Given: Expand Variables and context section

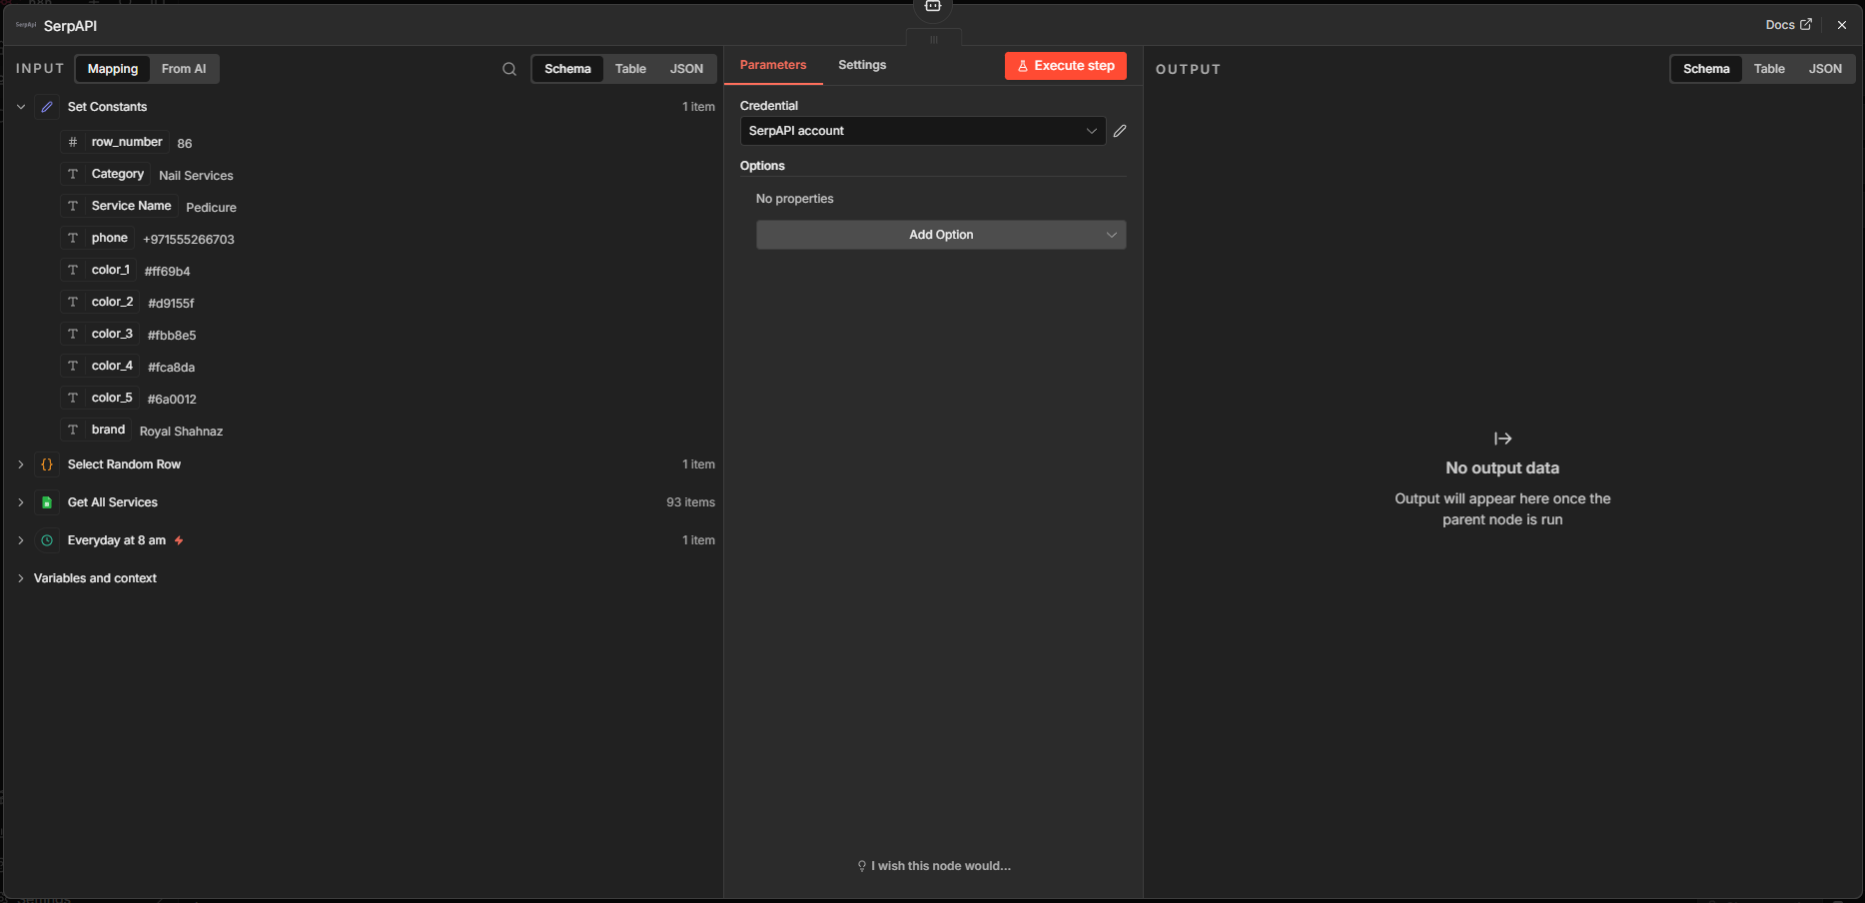Looking at the screenshot, I should (21, 578).
